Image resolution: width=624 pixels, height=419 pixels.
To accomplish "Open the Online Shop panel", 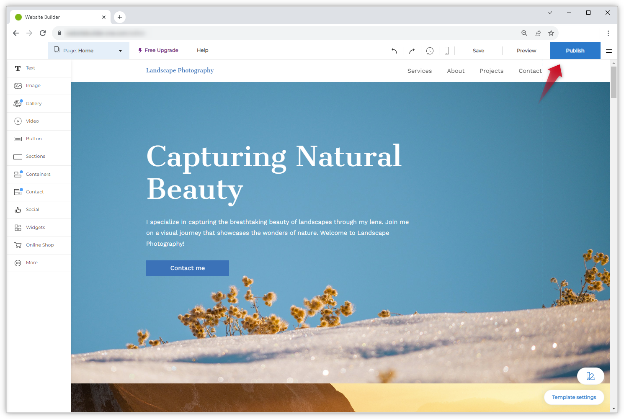I will pos(39,245).
